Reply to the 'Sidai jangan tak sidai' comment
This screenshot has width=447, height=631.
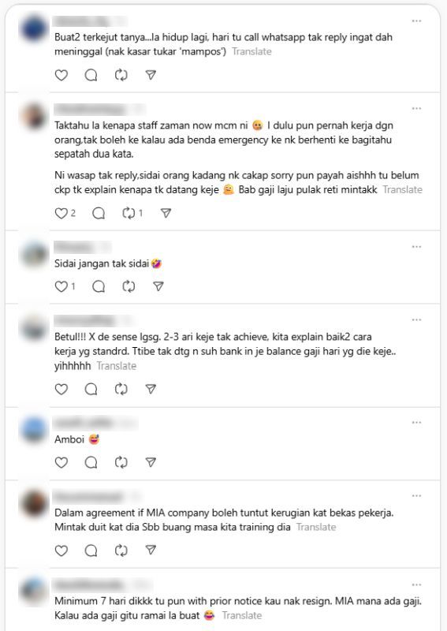pyautogui.click(x=99, y=286)
